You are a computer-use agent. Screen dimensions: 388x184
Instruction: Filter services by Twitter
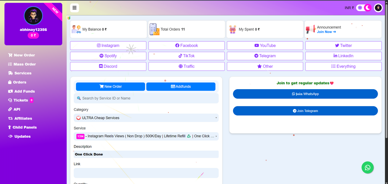point(343,46)
